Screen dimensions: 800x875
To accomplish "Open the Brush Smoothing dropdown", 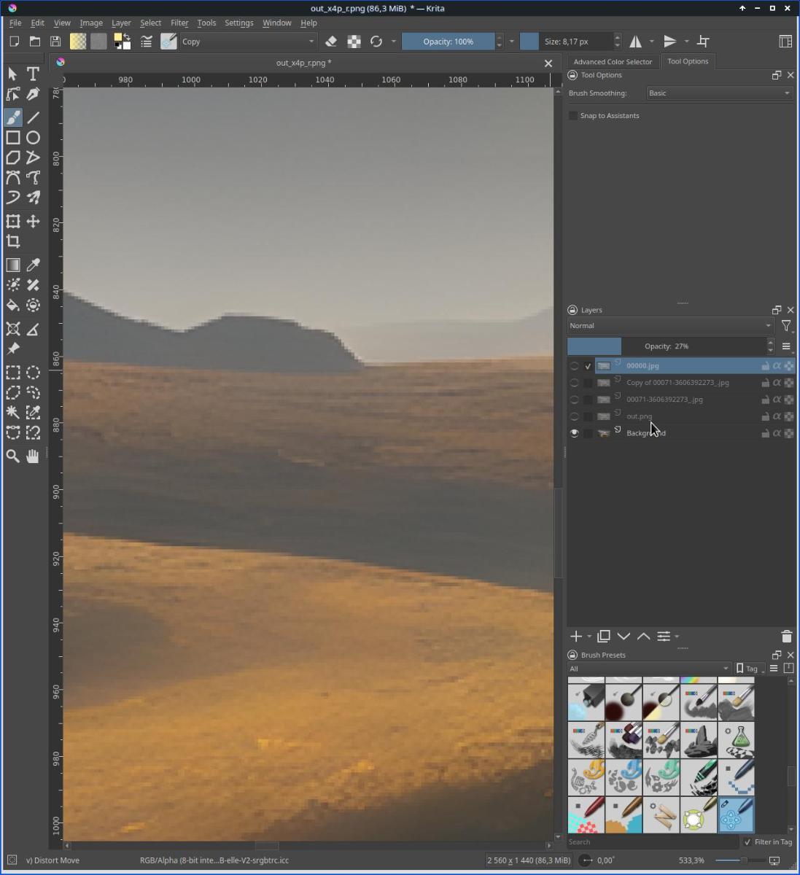I will pos(719,93).
